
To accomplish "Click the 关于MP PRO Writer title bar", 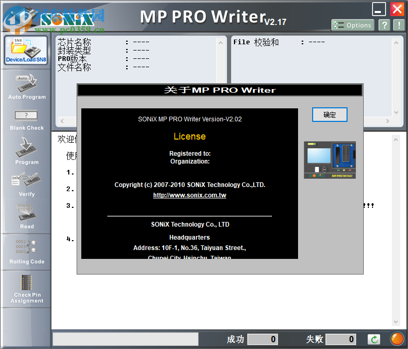I will pyautogui.click(x=220, y=90).
